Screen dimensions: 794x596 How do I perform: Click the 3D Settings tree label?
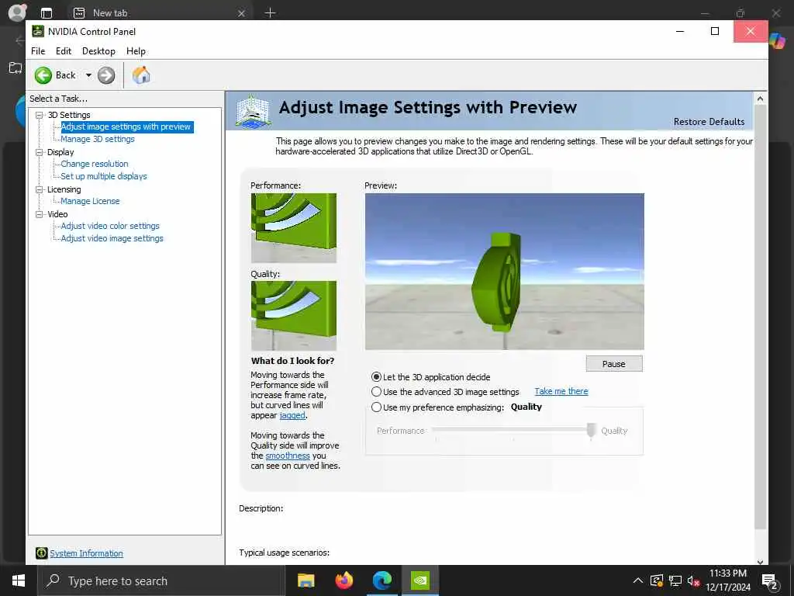click(69, 115)
